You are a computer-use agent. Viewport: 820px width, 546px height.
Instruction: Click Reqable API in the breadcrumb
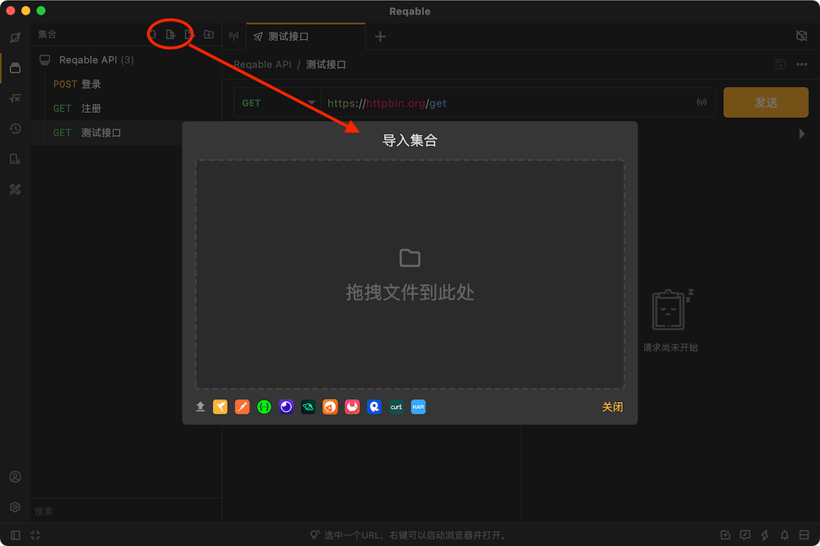coord(262,64)
